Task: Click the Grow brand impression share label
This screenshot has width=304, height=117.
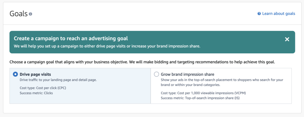Action: tap(188, 74)
